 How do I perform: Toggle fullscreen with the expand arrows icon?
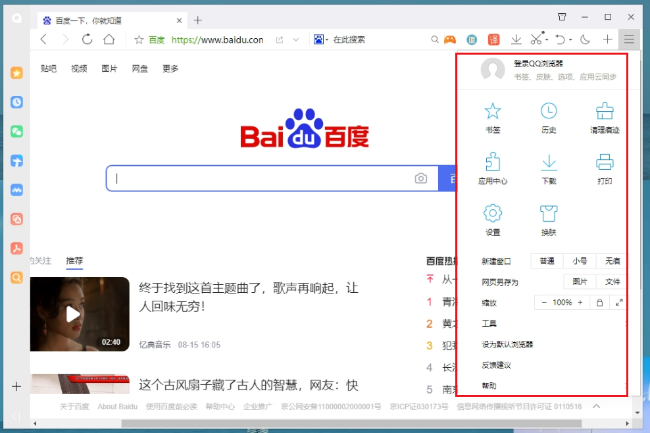click(619, 302)
